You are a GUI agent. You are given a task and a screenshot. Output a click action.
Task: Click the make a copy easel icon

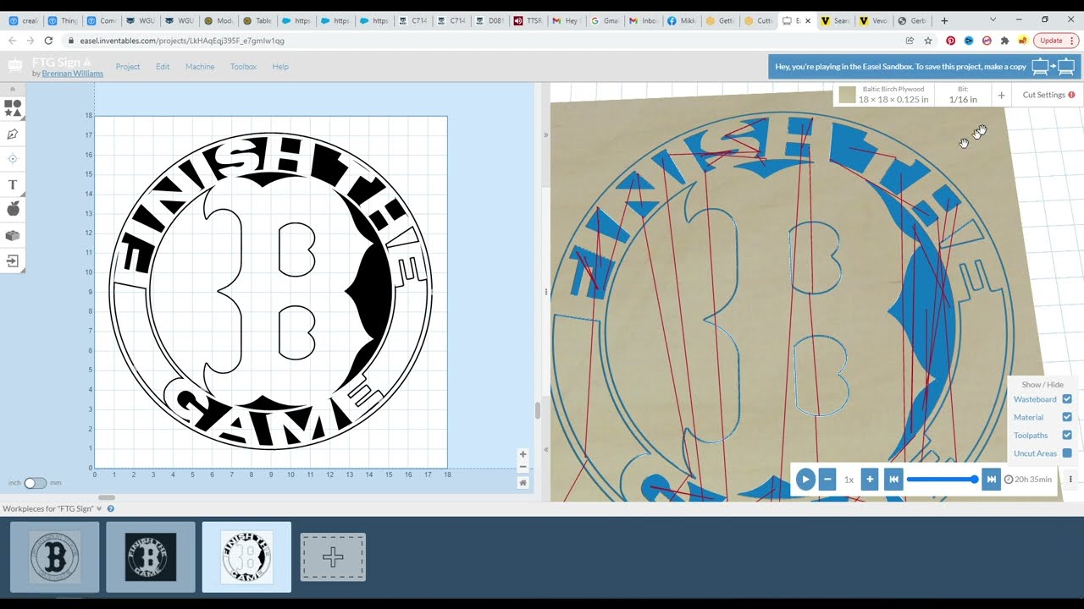(x=1054, y=67)
